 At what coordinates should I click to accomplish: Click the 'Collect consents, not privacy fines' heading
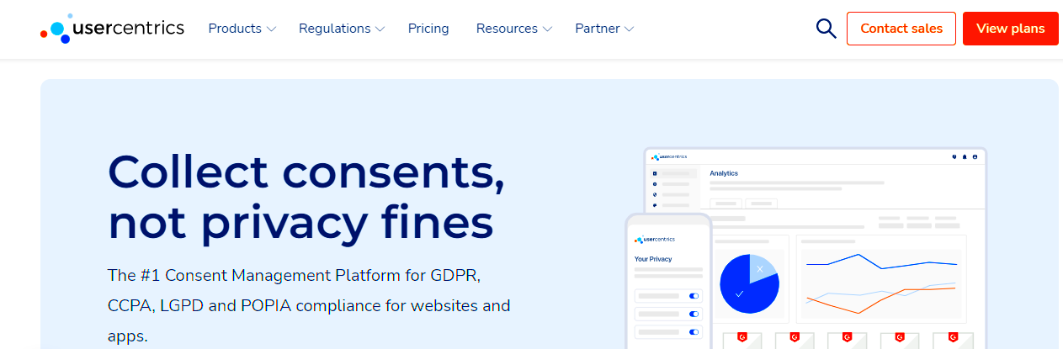coord(307,198)
